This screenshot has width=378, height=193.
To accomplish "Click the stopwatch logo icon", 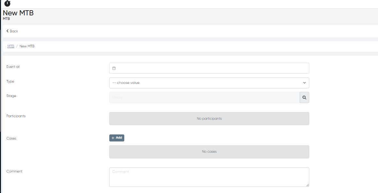I will click(x=7, y=3).
